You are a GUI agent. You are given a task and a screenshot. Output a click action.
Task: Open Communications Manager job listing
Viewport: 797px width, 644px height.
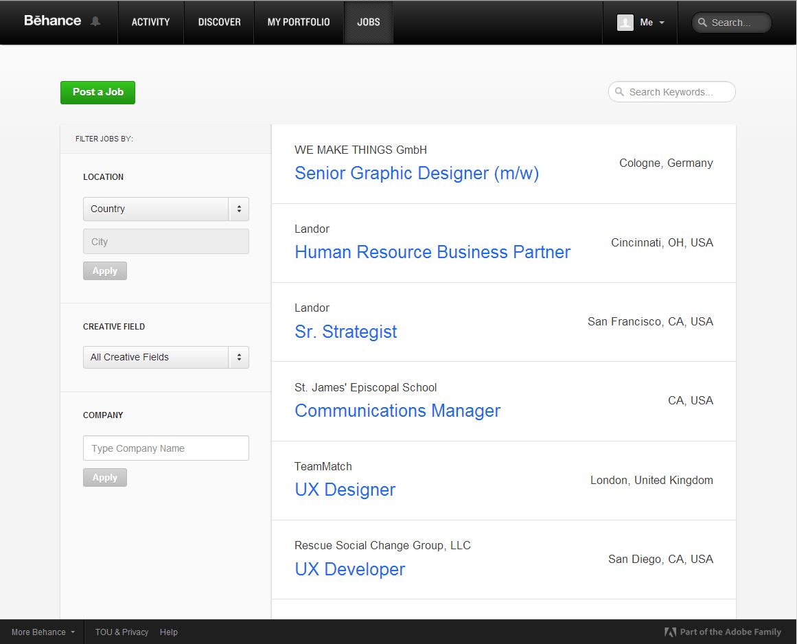coord(397,411)
